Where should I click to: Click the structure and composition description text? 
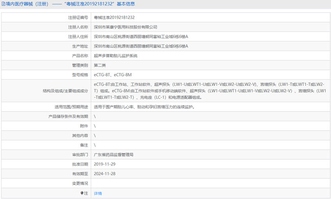coord(210,91)
